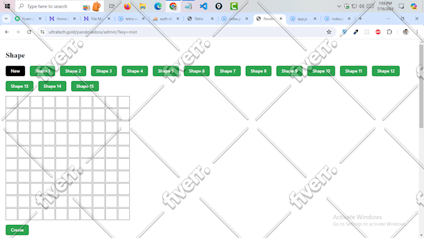The image size is (424, 238).
Task: Bookmark this page with the star icon
Action: coord(329,32)
